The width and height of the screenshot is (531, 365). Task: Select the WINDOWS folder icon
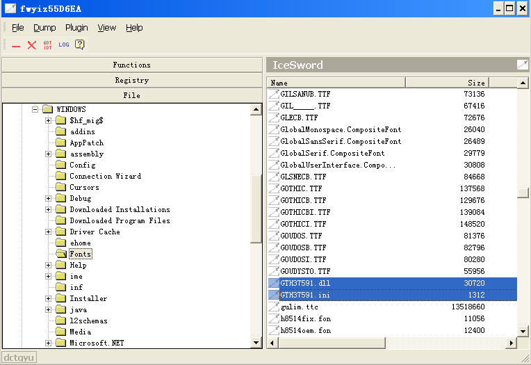pyautogui.click(x=48, y=109)
